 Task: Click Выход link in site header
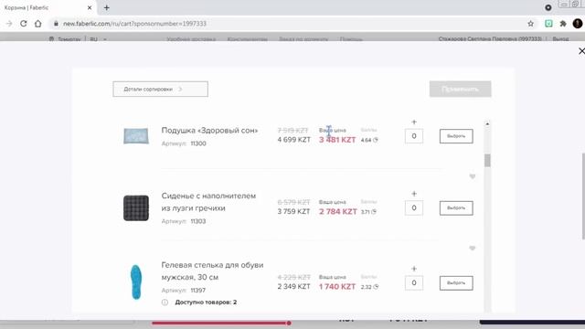pos(560,38)
